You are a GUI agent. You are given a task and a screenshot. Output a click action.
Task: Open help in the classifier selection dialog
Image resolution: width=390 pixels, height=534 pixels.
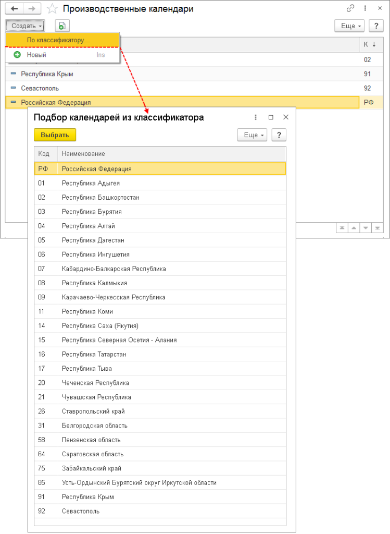(279, 135)
